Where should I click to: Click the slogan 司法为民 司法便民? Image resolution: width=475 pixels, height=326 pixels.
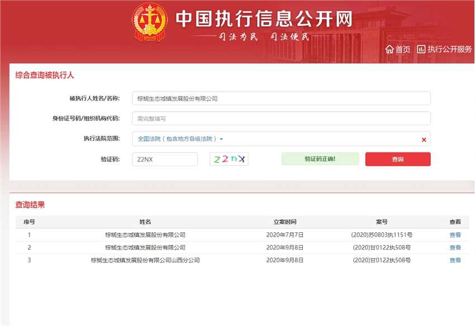[x=264, y=37]
